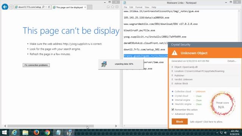
Task: Click the installer icon in unpacking dialog
Action: (104, 64)
